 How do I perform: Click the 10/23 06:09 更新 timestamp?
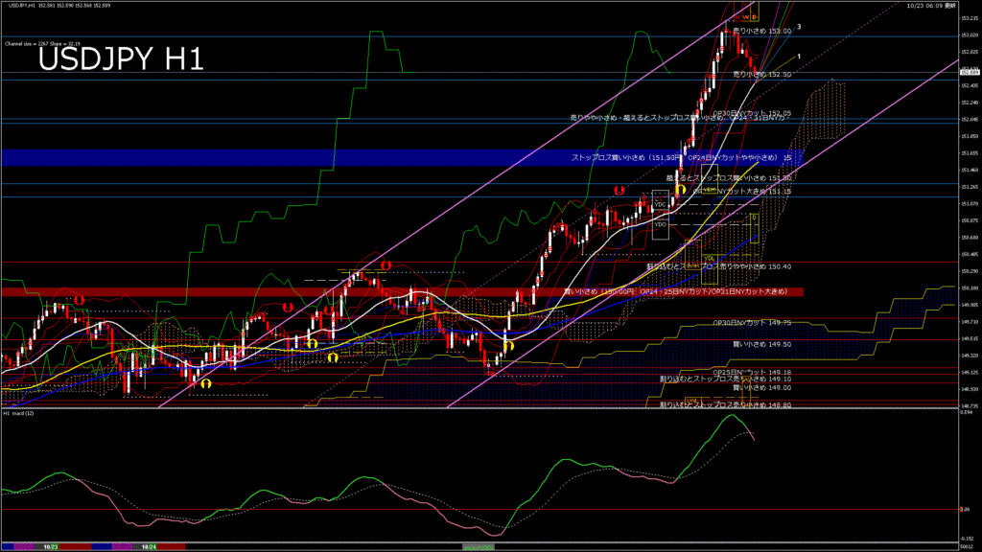927,6
